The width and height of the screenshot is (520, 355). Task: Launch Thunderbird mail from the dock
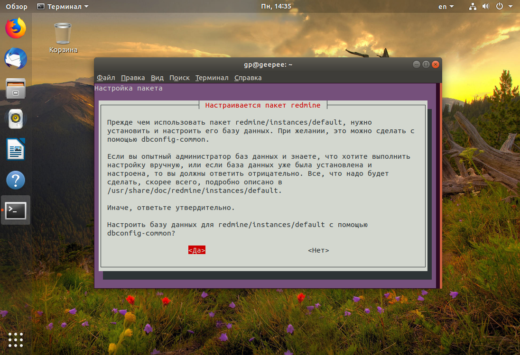coord(16,58)
